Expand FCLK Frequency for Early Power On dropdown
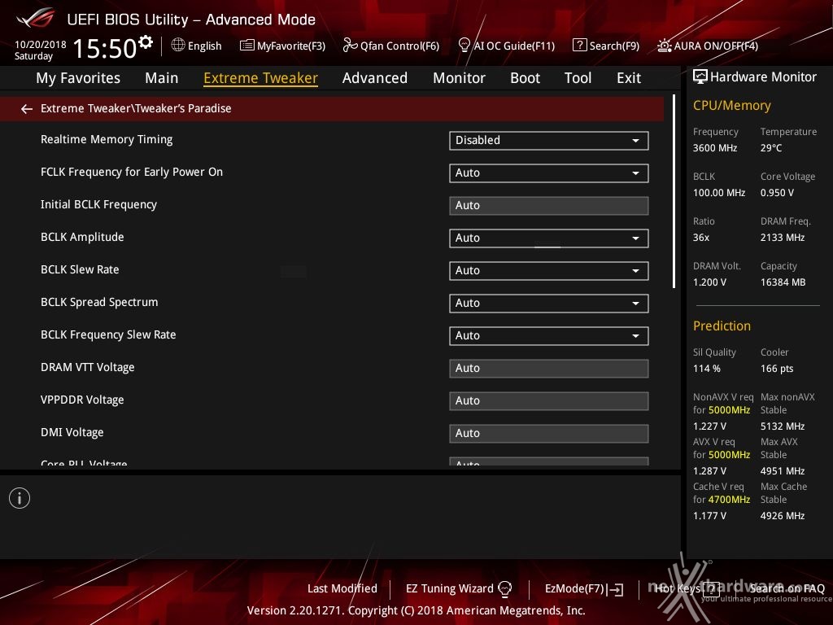The height and width of the screenshot is (625, 833). coord(549,173)
